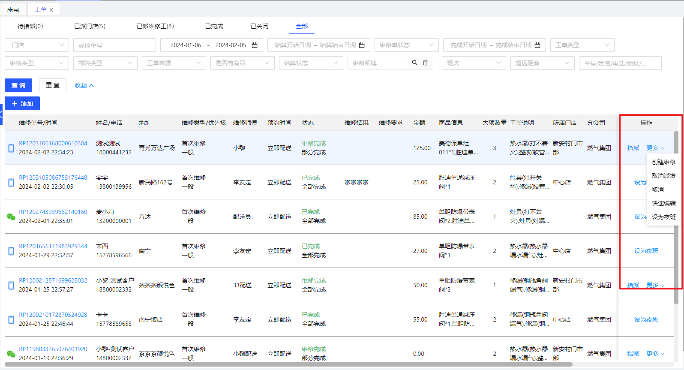The height and width of the screenshot is (370, 684).
Task: Click 指派 in the 小黎配送 row
Action: click(633, 354)
